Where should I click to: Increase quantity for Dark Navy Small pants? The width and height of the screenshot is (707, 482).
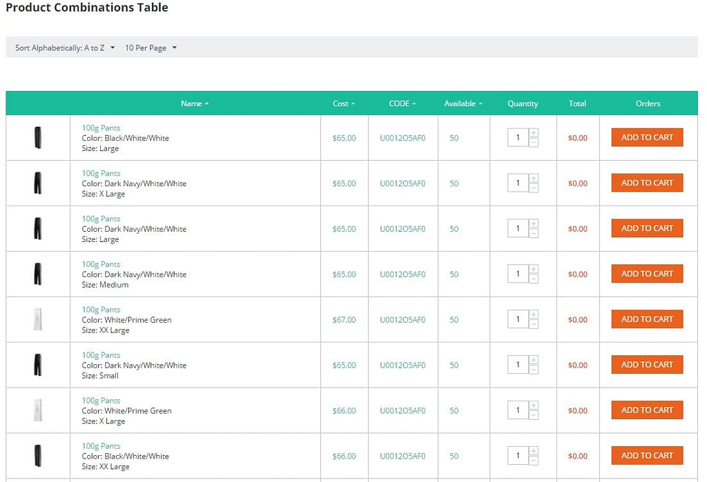534,361
